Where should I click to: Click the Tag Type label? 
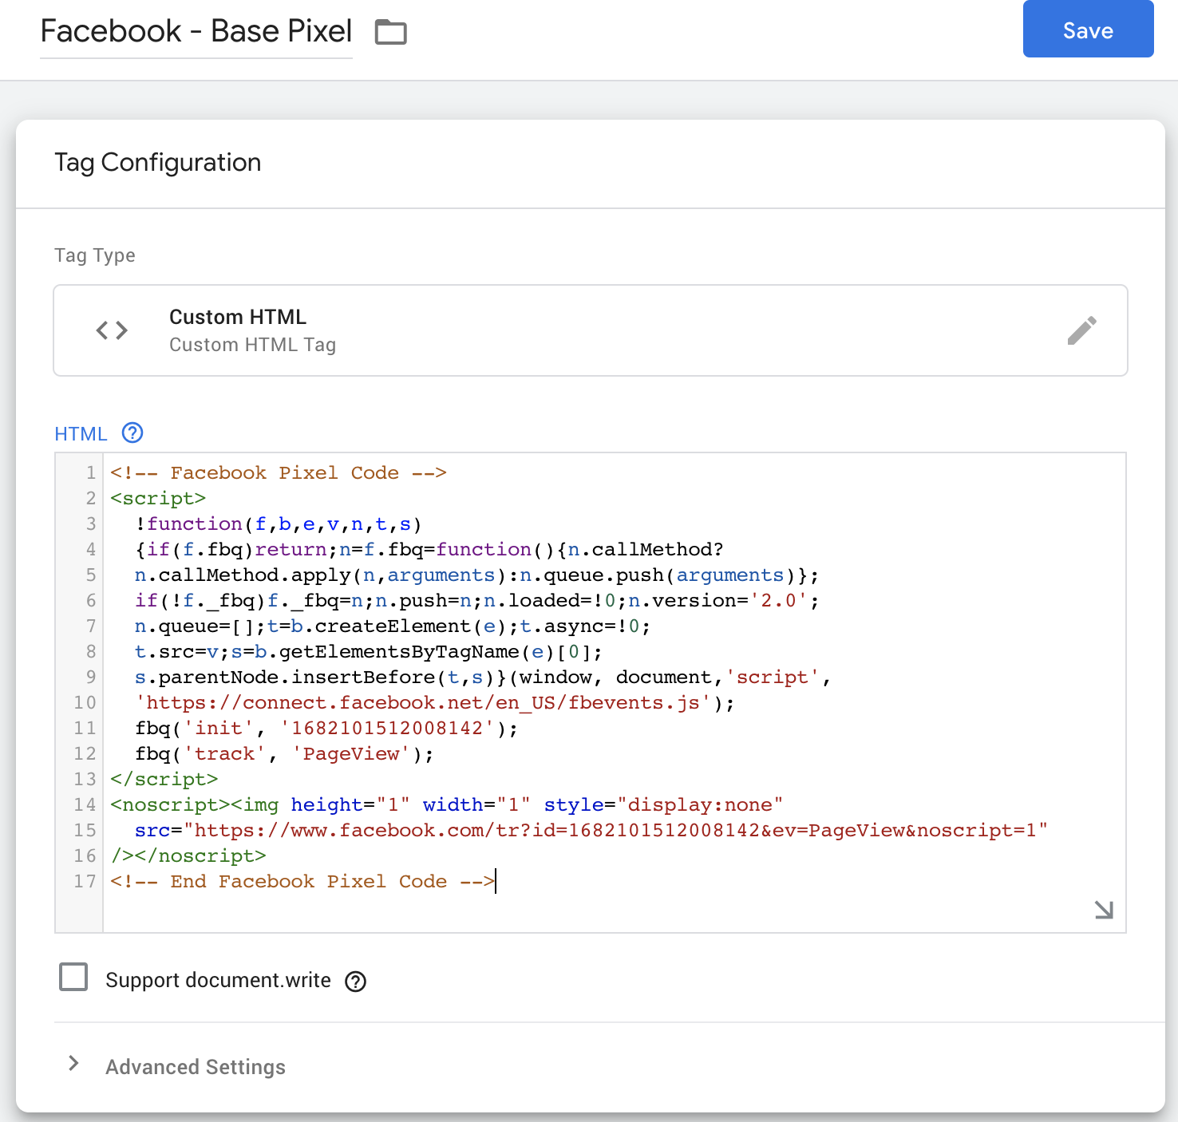pyautogui.click(x=95, y=255)
